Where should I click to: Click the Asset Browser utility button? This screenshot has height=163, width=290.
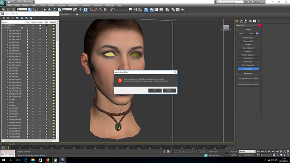[248, 38]
